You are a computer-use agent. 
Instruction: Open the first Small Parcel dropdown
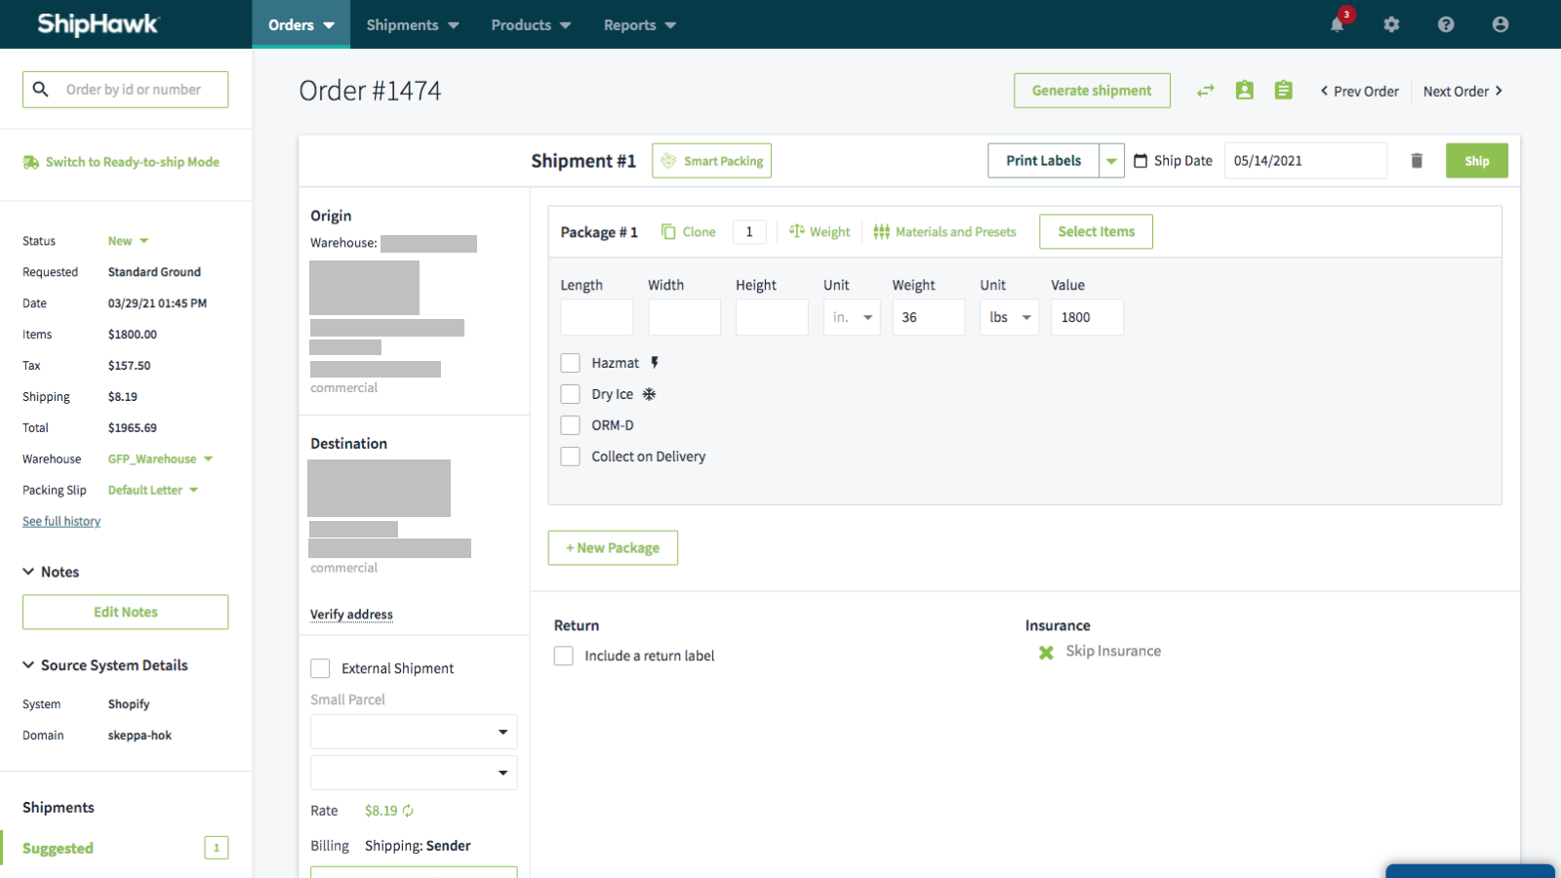tap(414, 732)
